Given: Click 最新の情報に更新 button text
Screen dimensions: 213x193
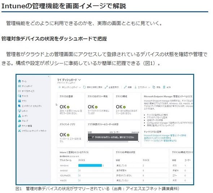Looking at the screenshot, I should tap(95, 87).
